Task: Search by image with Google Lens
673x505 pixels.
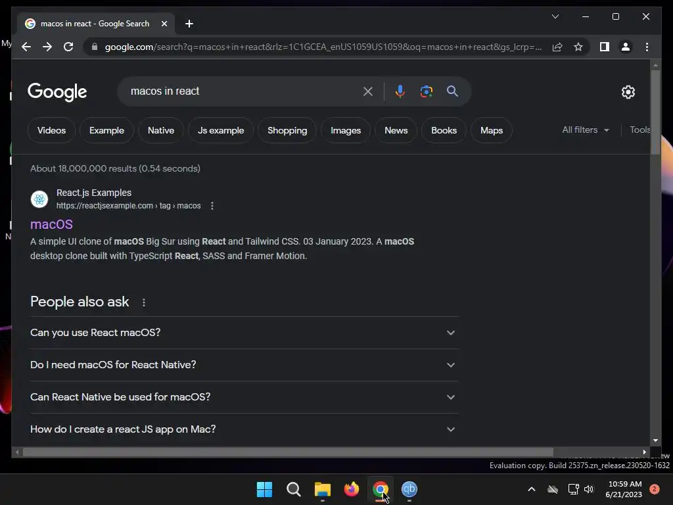Action: tap(426, 91)
